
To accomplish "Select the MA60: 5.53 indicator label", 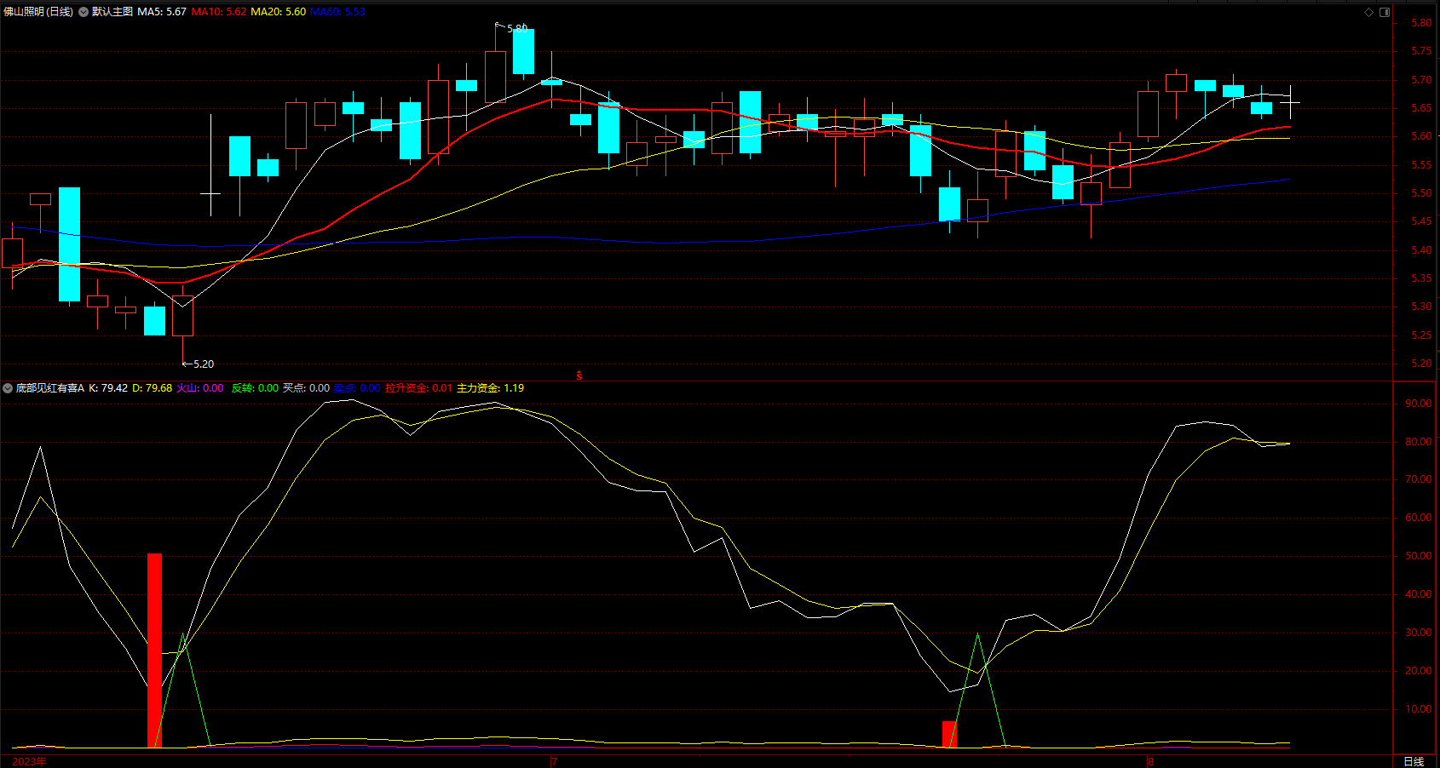I will (x=337, y=12).
